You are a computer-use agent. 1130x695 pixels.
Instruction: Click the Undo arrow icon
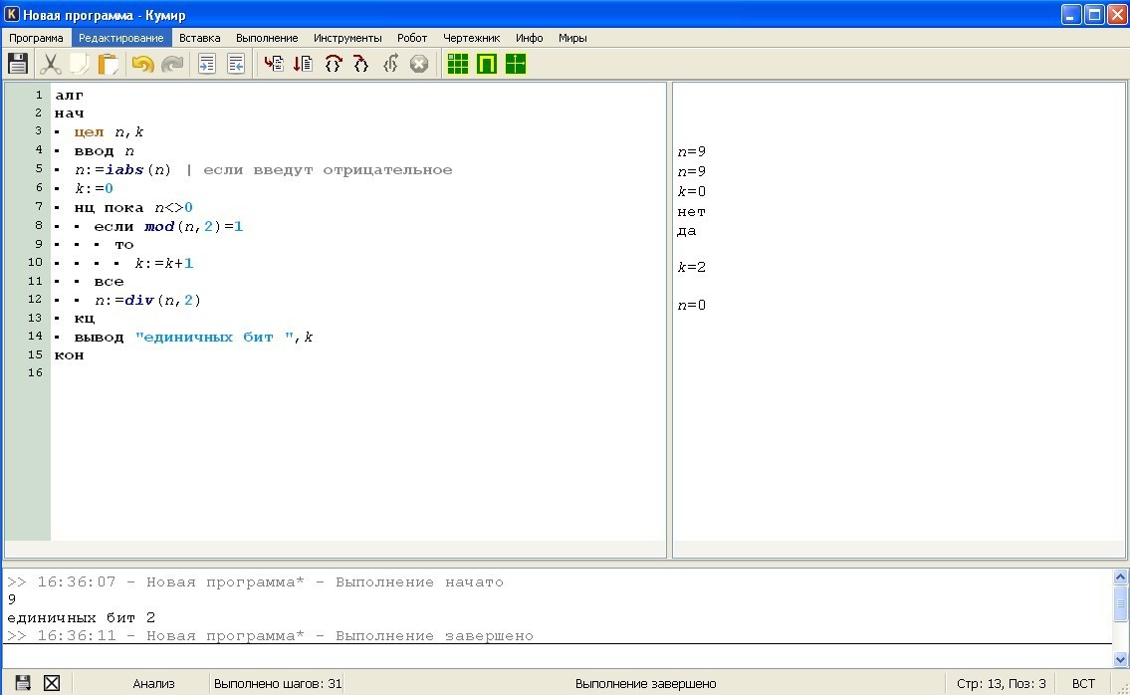point(142,64)
